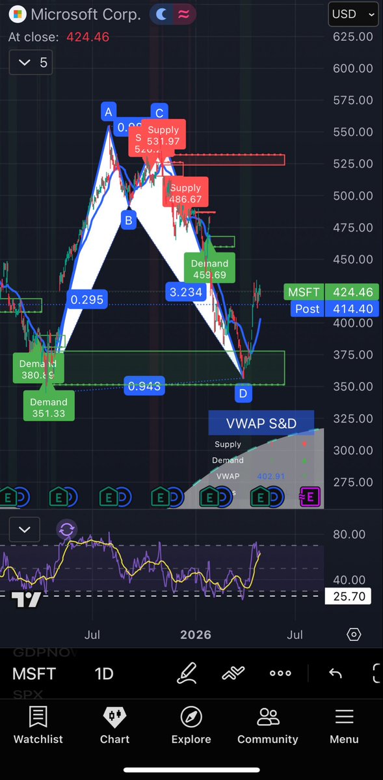The width and height of the screenshot is (383, 780).
Task: Switch to the Explore tab
Action: coord(191,725)
